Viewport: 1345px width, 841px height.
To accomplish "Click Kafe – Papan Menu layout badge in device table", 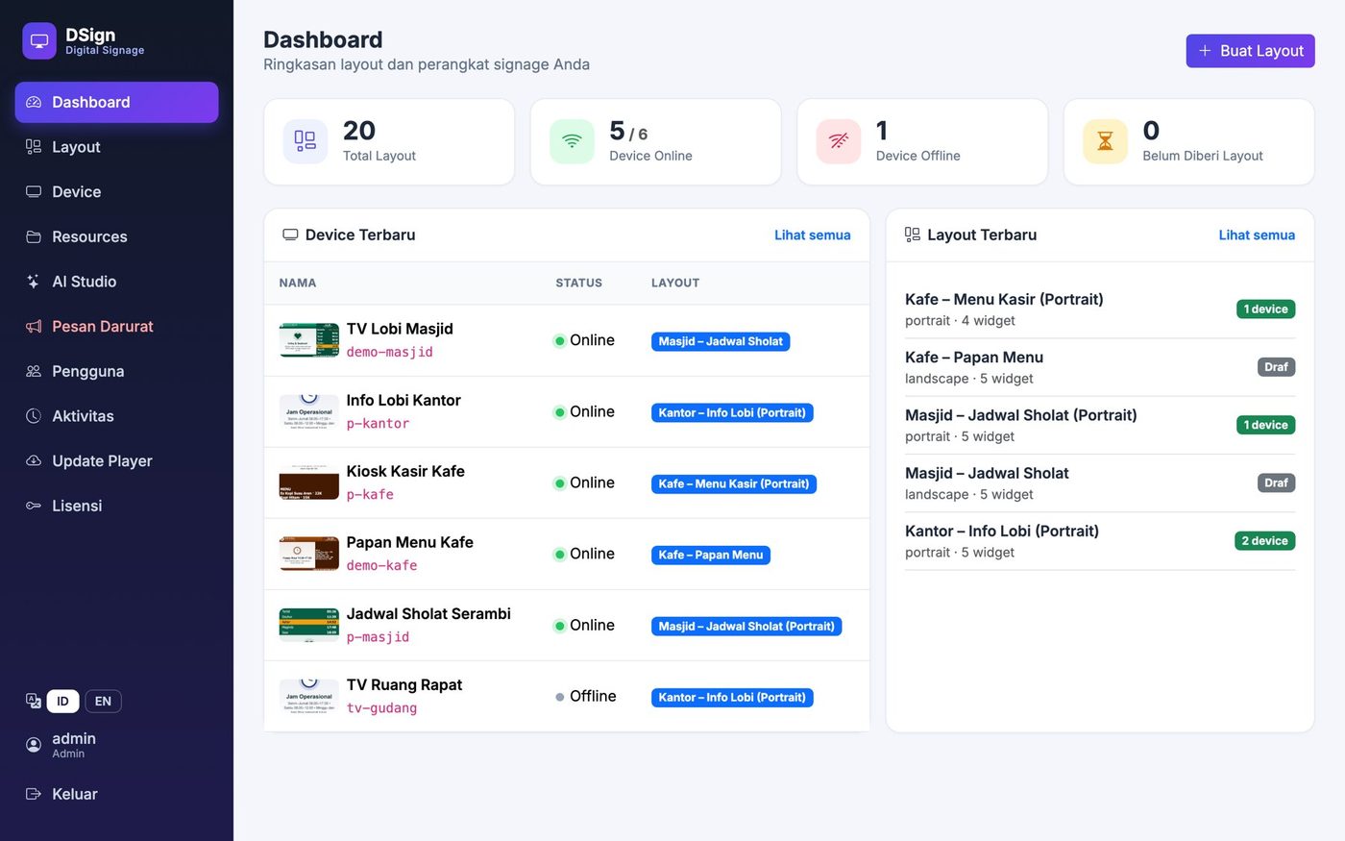I will tap(711, 555).
